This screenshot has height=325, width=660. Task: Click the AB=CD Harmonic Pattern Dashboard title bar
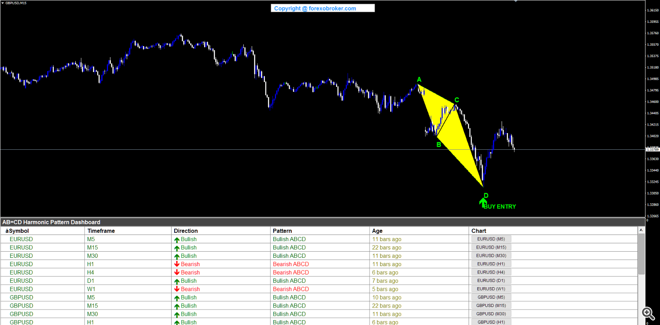pos(323,222)
